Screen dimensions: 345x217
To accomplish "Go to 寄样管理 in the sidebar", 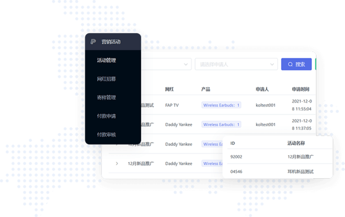I will (x=106, y=97).
